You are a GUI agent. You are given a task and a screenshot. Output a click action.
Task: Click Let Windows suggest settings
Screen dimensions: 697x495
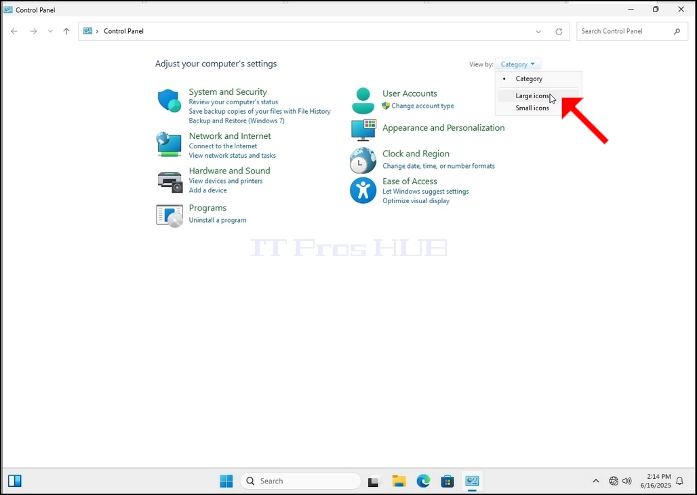(x=425, y=192)
